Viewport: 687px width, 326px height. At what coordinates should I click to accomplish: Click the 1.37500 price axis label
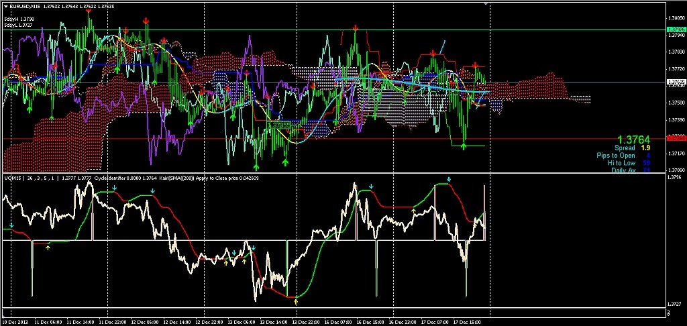676,103
